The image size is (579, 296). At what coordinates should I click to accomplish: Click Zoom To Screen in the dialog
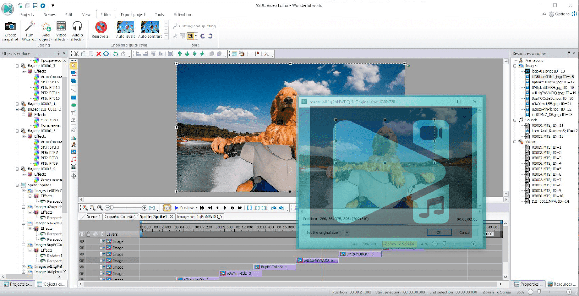coord(400,244)
